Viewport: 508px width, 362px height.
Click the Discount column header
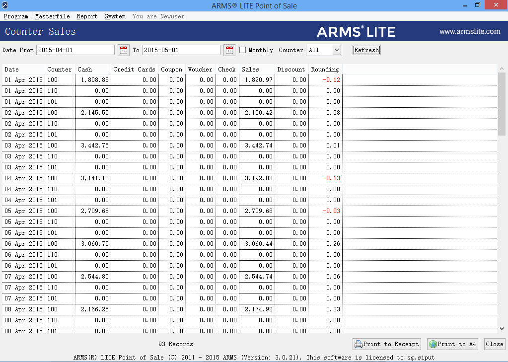click(x=291, y=70)
